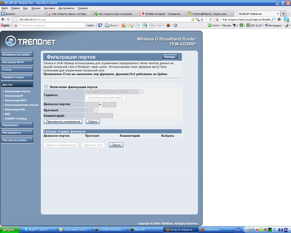Expand the Доступ sidebar section
Image resolution: width=291 pixels, height=233 pixels.
(x=17, y=84)
